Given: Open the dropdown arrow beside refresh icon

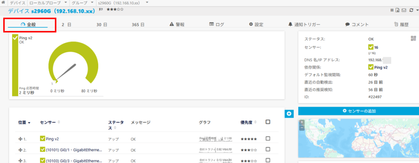Looking at the screenshot, I should (x=417, y=11).
